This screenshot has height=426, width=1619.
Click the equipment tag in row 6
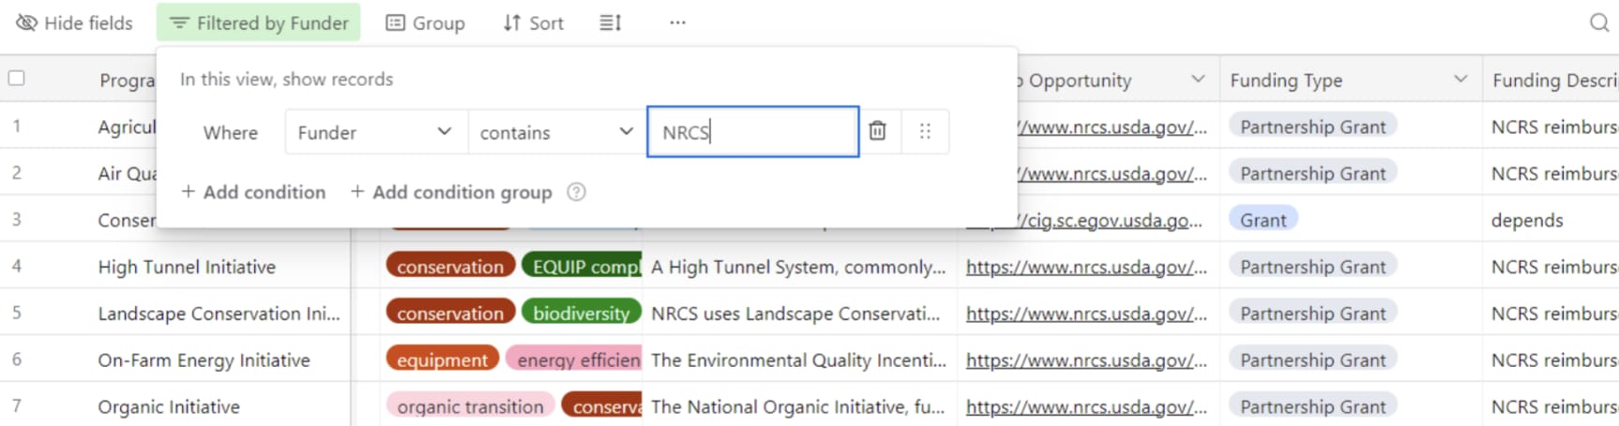coord(442,360)
